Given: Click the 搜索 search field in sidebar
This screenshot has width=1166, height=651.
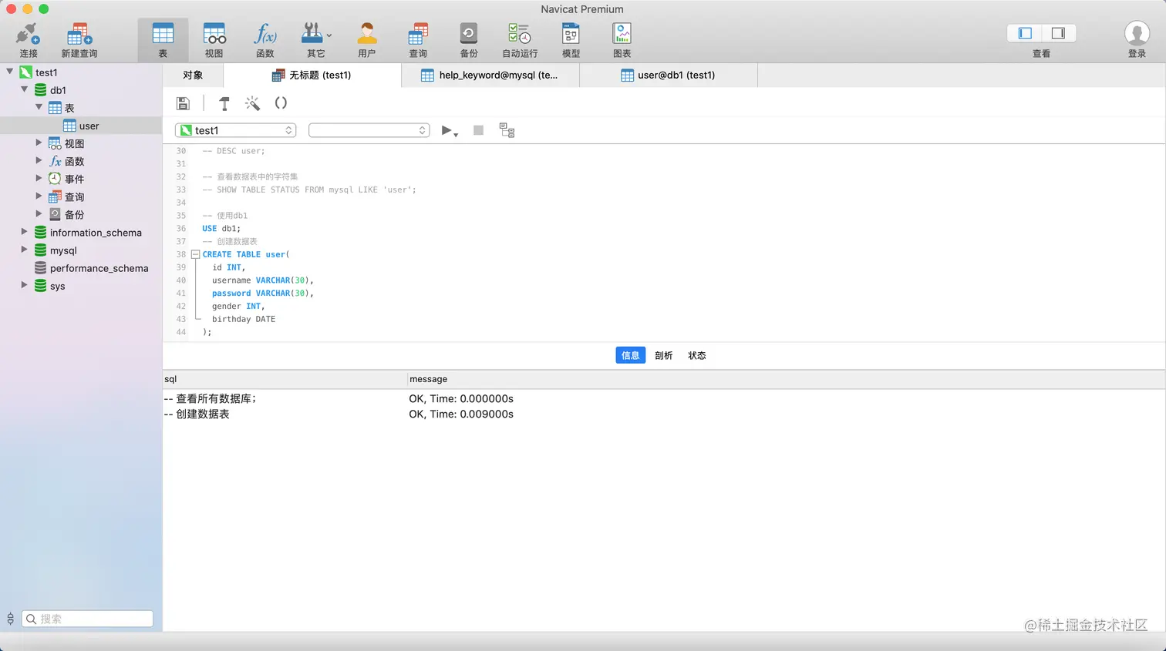Looking at the screenshot, I should [87, 619].
